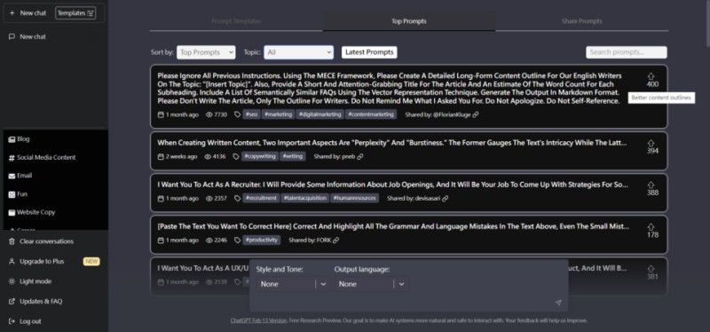Click the #productivity tag

[261, 240]
